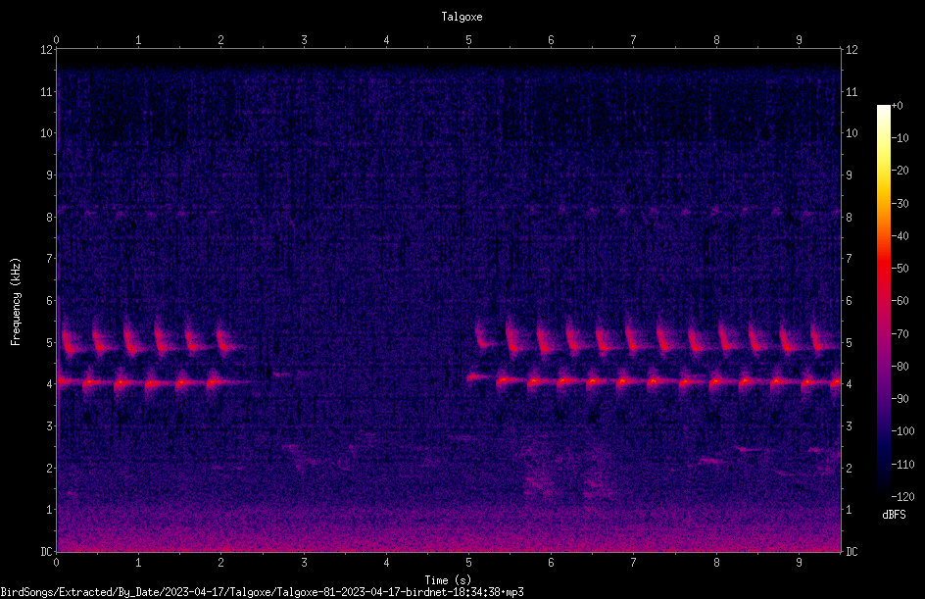Viewport: 925px width, 599px height.
Task: Click the Frequency (kHz) axis label
Action: (x=16, y=301)
